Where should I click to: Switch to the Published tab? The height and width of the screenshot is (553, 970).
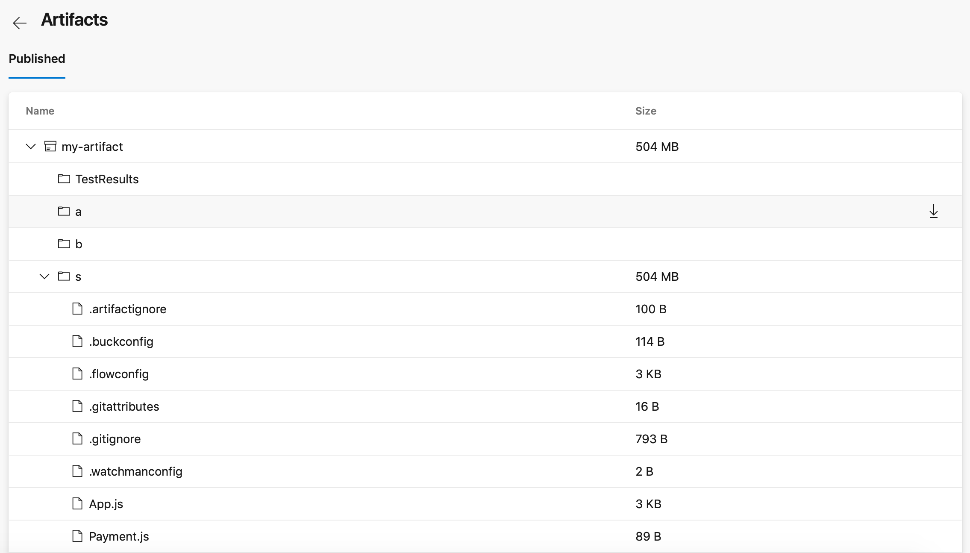tap(37, 59)
